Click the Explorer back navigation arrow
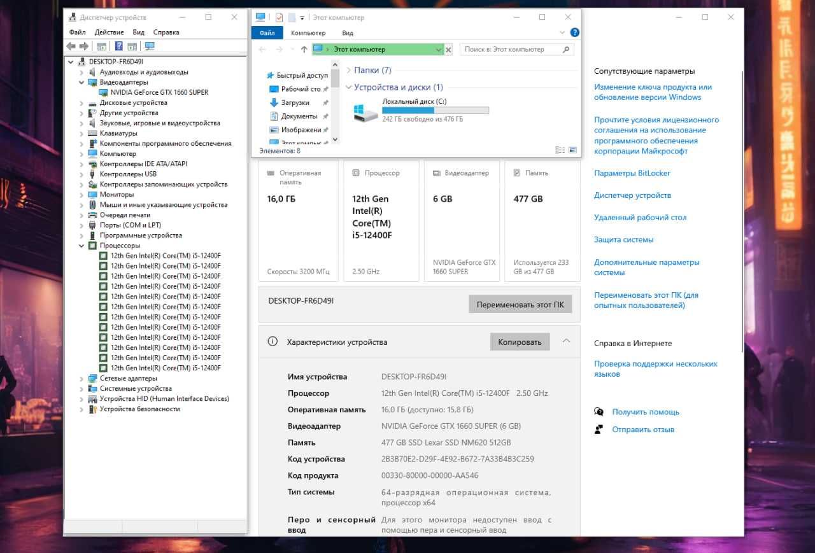The image size is (815, 553). point(263,49)
